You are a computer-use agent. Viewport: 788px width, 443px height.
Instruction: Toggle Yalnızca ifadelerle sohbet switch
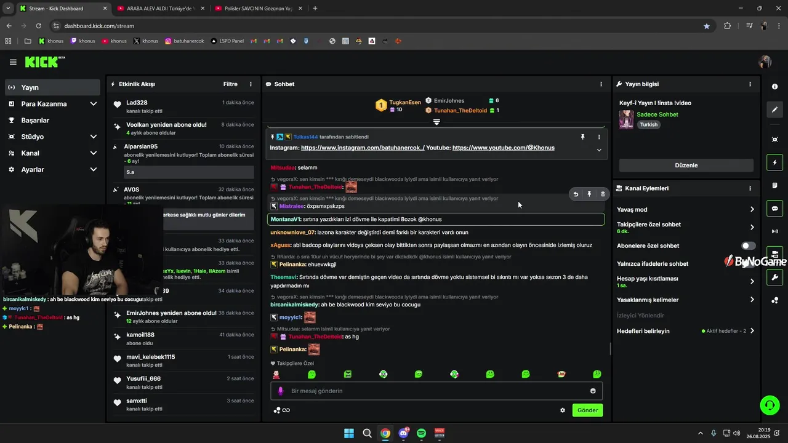tap(748, 263)
